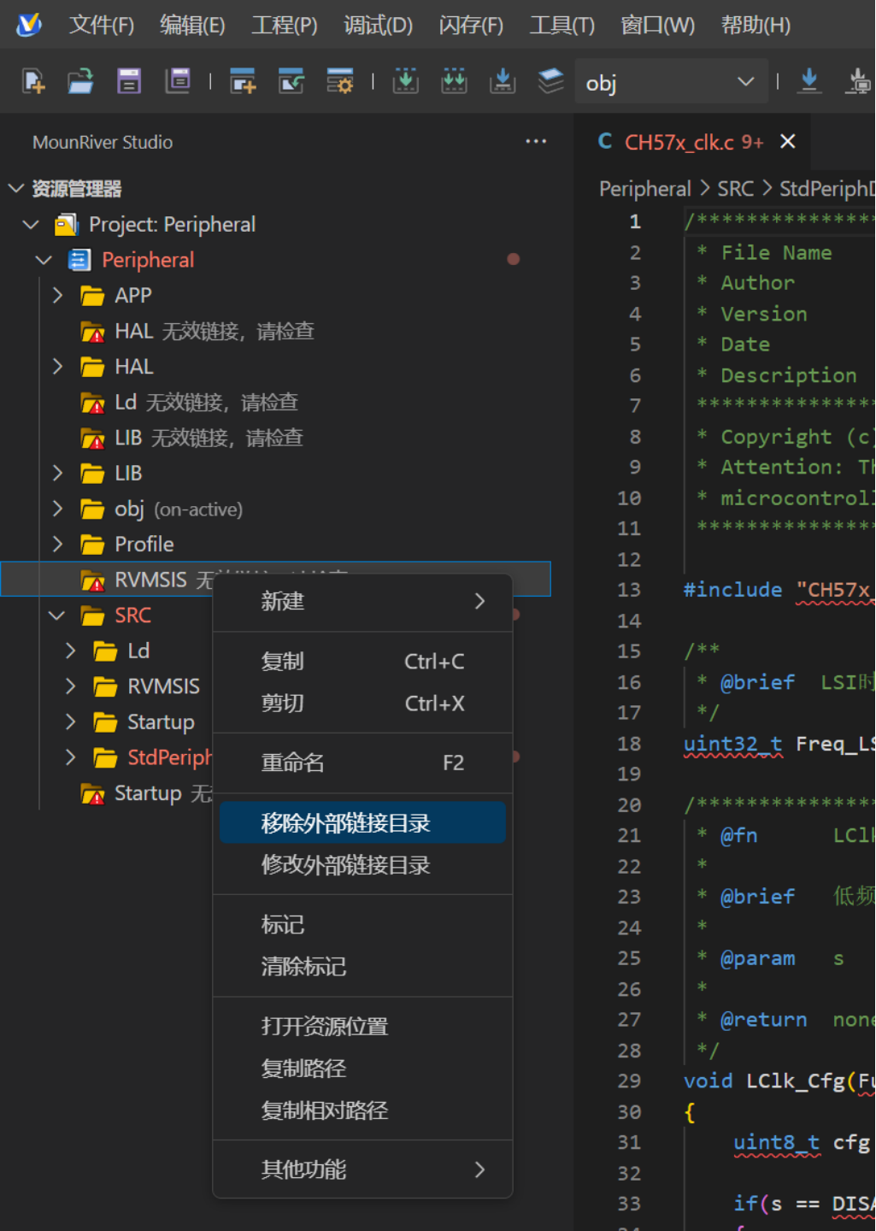Close the CH57x_clk.c tab

[788, 141]
